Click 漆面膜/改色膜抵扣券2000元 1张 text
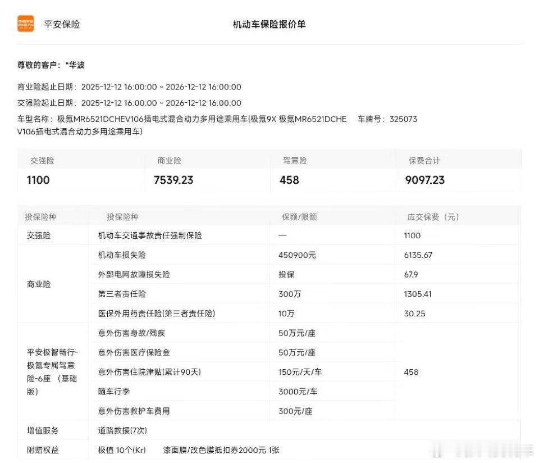The image size is (539, 463). [221, 450]
